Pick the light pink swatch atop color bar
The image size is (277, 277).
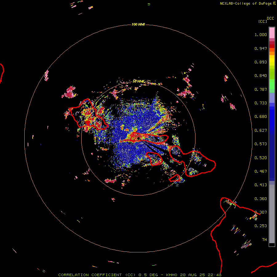(x=272, y=33)
